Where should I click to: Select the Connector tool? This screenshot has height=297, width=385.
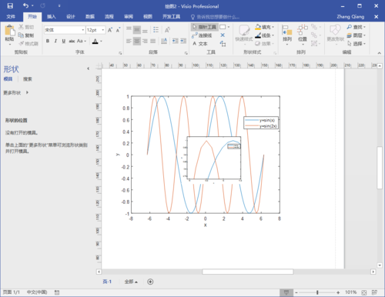[202, 35]
